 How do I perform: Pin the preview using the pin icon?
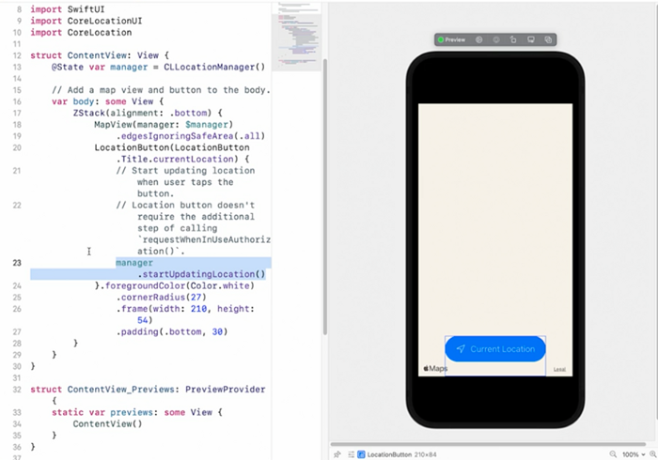coord(337,453)
